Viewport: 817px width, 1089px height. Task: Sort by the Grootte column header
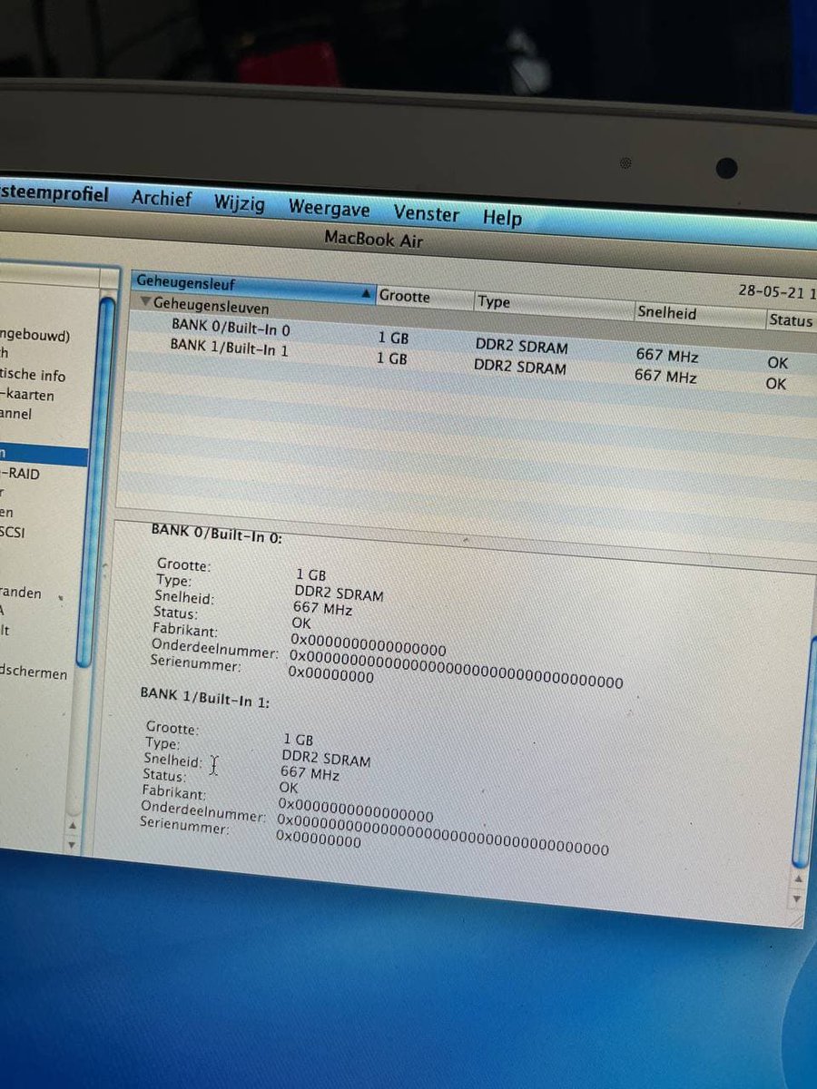(423, 297)
